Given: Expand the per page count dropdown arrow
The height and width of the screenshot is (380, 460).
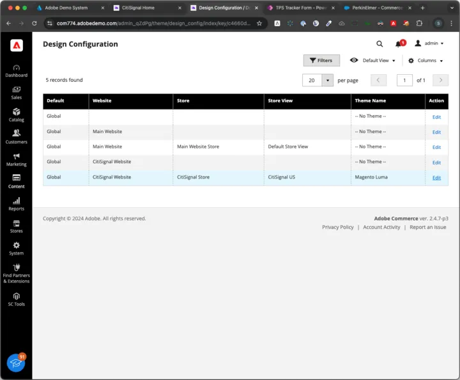Looking at the screenshot, I should click(328, 80).
